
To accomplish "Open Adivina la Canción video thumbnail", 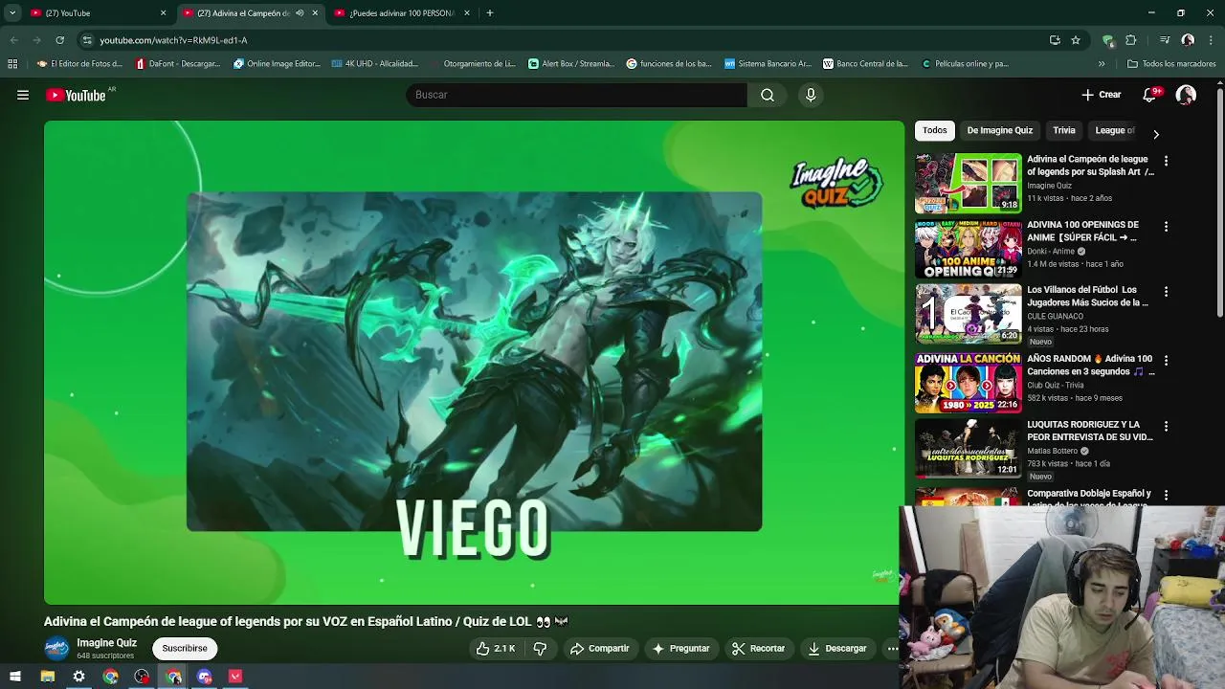I will click(968, 383).
